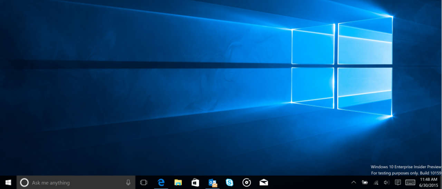This screenshot has height=189, width=442.
Task: Open File Explorer from the taskbar
Action: 178,182
